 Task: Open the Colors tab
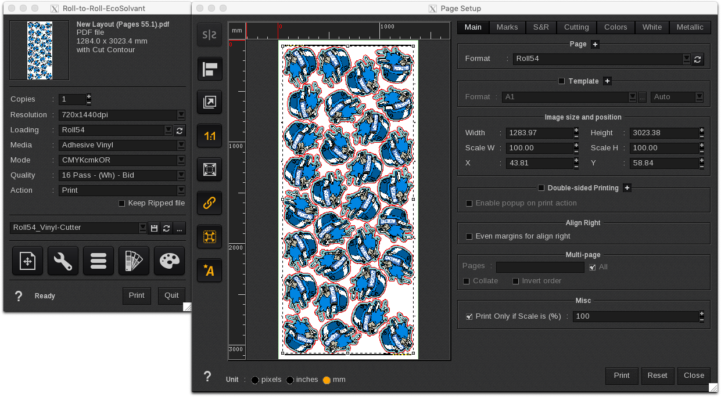click(x=615, y=27)
